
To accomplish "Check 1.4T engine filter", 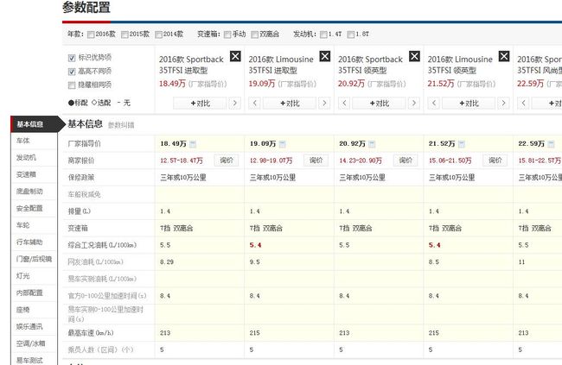I will tap(323, 35).
